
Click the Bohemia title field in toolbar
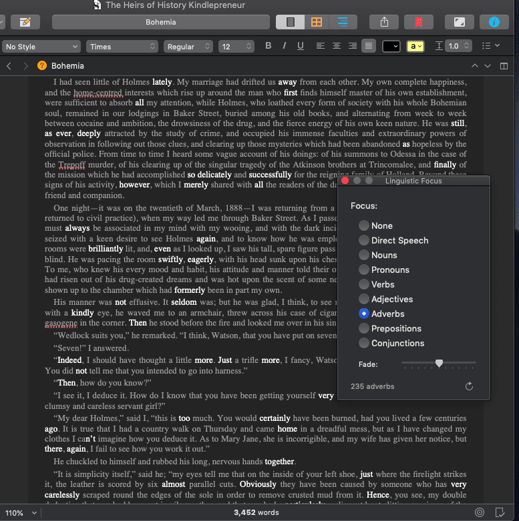click(161, 22)
